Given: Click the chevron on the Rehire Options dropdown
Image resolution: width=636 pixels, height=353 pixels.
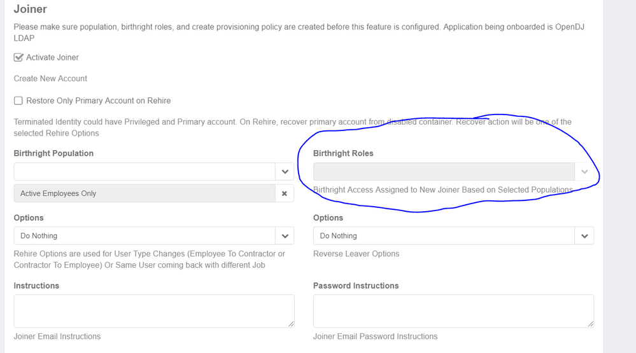Looking at the screenshot, I should [x=285, y=236].
